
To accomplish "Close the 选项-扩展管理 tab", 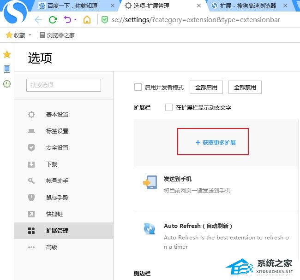I will coord(199,6).
